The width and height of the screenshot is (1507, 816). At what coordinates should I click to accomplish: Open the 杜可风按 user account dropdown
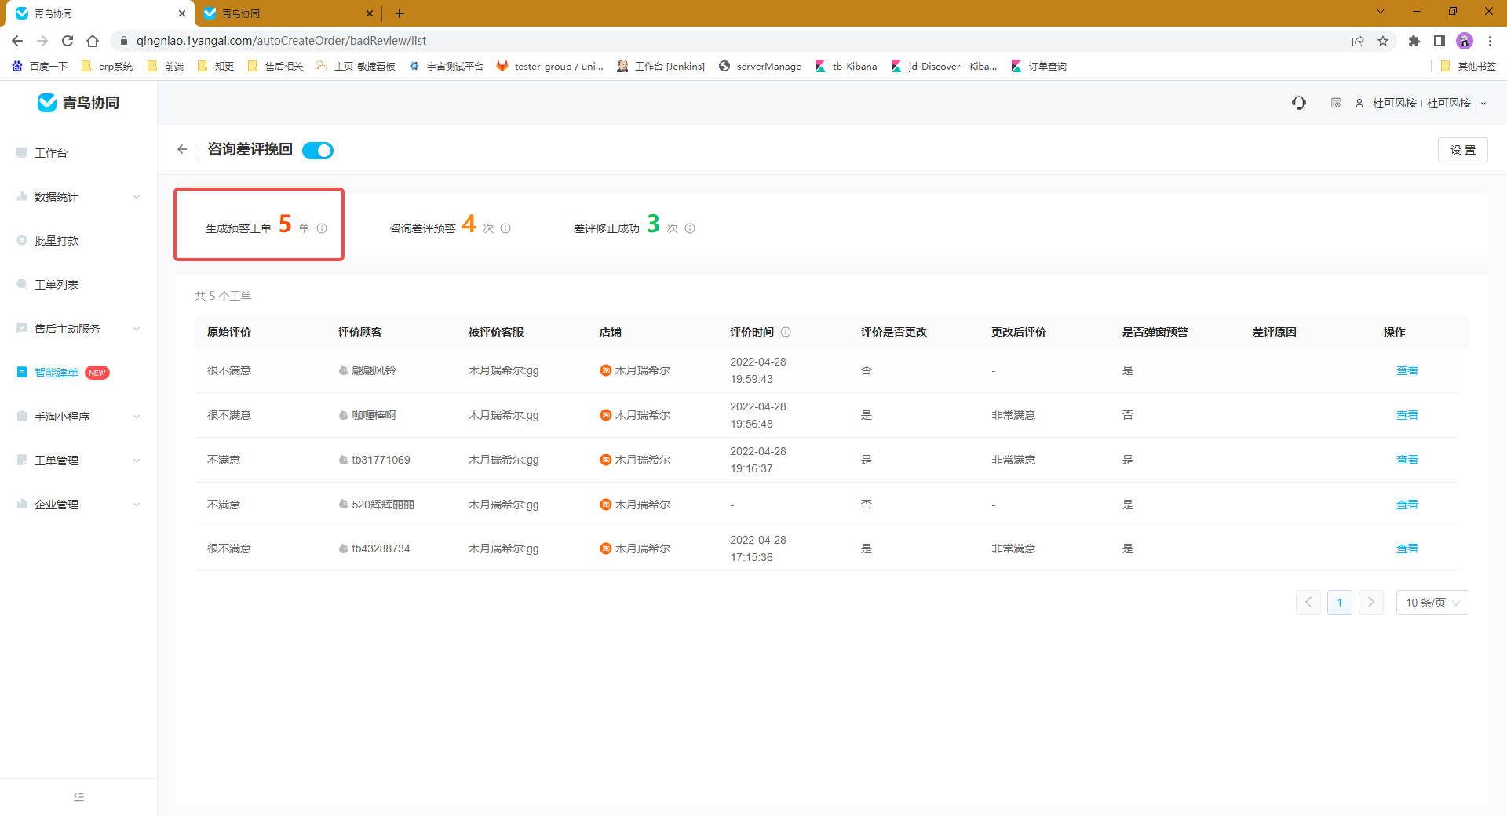[x=1421, y=103]
